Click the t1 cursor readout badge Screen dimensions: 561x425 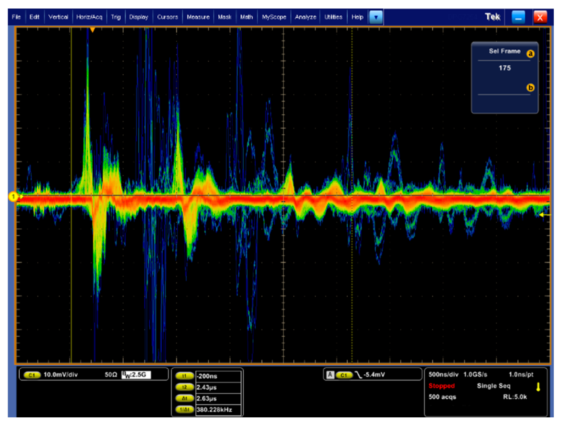[x=185, y=376]
